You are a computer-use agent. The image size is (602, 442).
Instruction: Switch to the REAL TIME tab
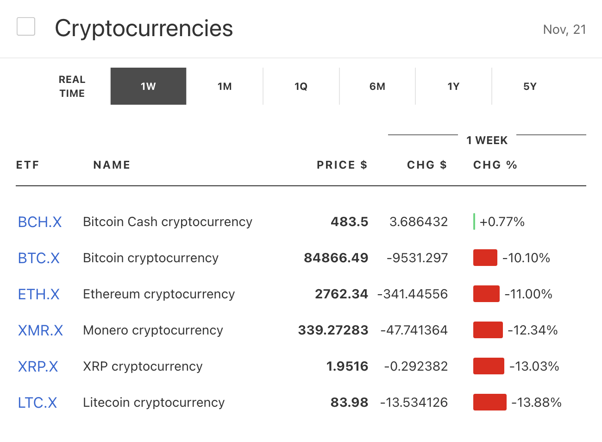pyautogui.click(x=72, y=87)
